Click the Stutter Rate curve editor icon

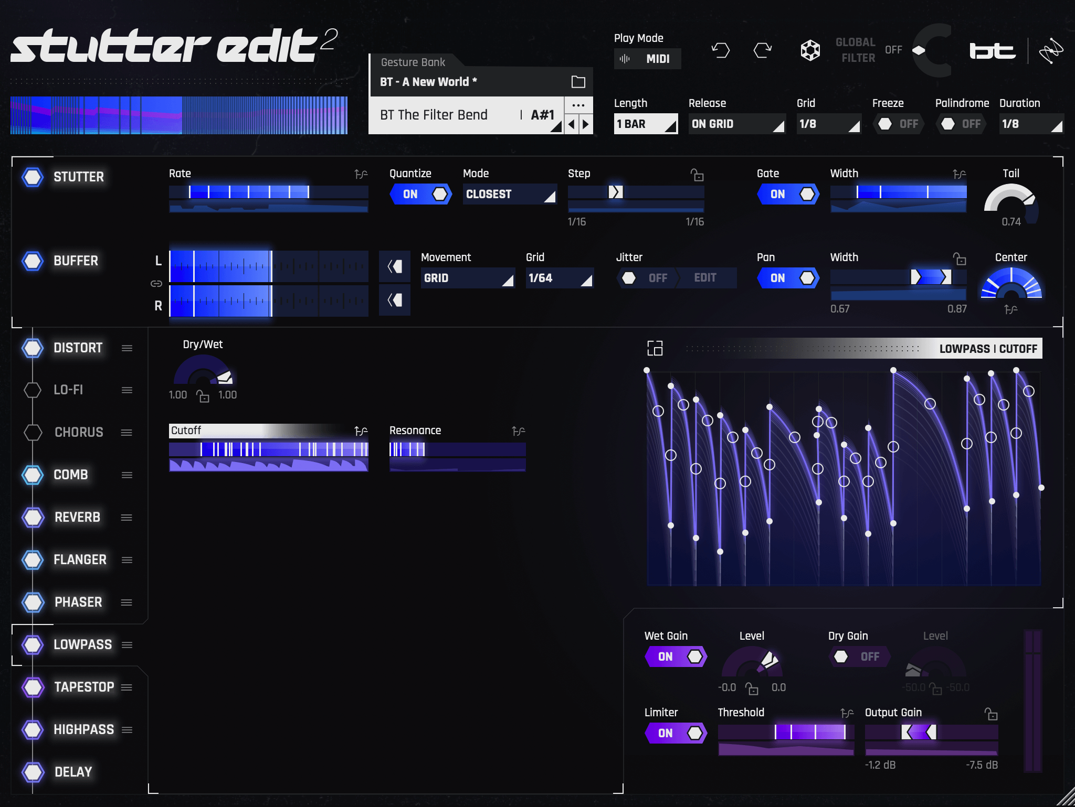coord(361,174)
